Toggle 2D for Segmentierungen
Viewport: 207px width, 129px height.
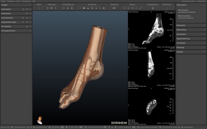(23, 22)
